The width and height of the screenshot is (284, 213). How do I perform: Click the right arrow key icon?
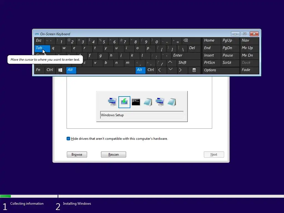[180, 70]
